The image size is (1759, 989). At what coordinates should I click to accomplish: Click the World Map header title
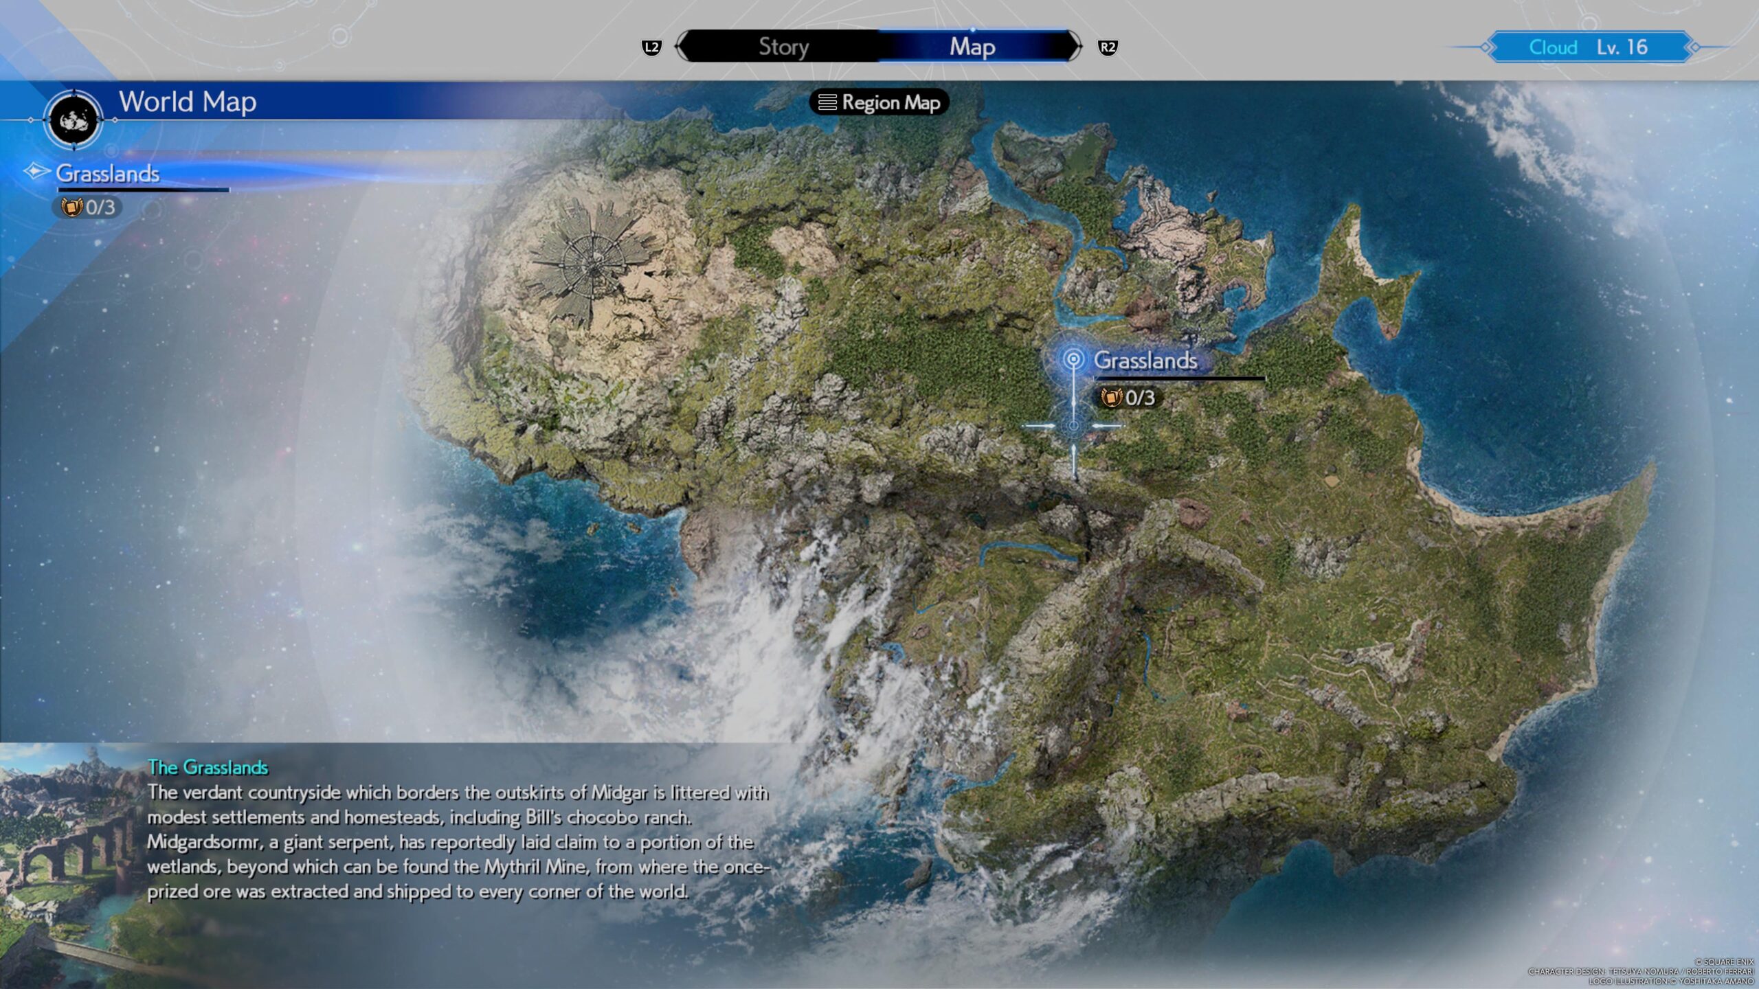(188, 102)
